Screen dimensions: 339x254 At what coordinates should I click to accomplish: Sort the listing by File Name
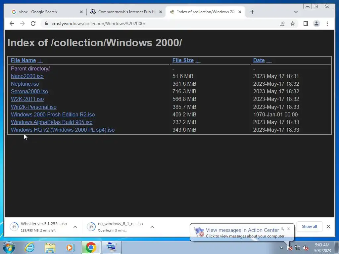click(x=24, y=60)
